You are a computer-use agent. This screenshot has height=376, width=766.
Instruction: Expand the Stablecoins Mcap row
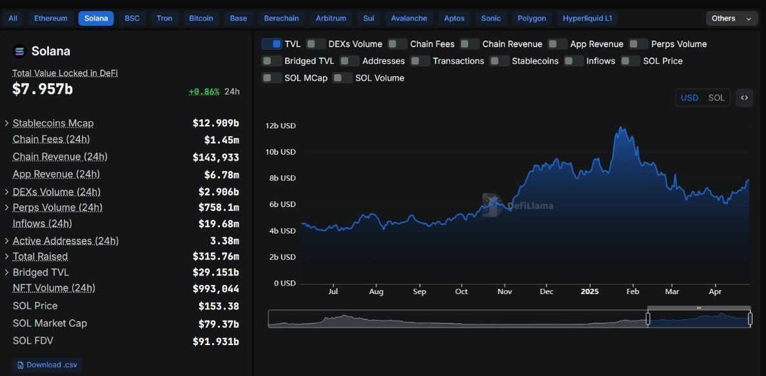point(6,123)
